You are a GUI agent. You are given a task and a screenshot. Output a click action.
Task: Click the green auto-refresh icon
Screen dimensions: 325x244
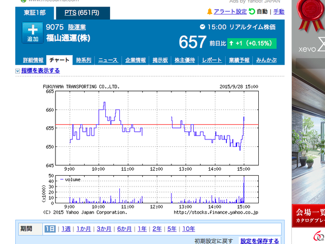(252, 11)
